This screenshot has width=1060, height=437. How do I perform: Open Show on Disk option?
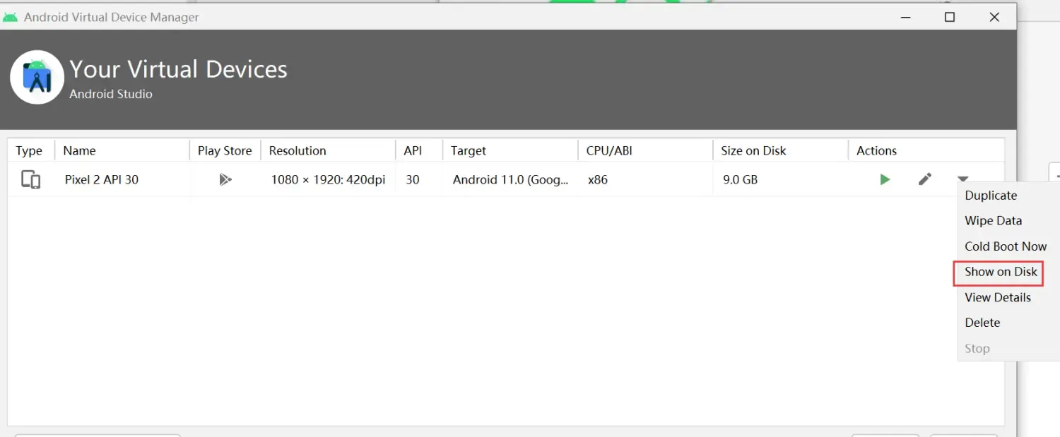coord(998,272)
